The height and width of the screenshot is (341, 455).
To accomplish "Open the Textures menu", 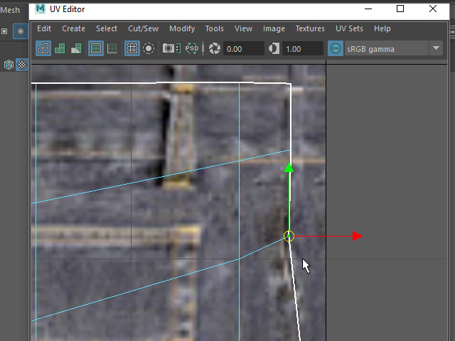I will pyautogui.click(x=310, y=28).
